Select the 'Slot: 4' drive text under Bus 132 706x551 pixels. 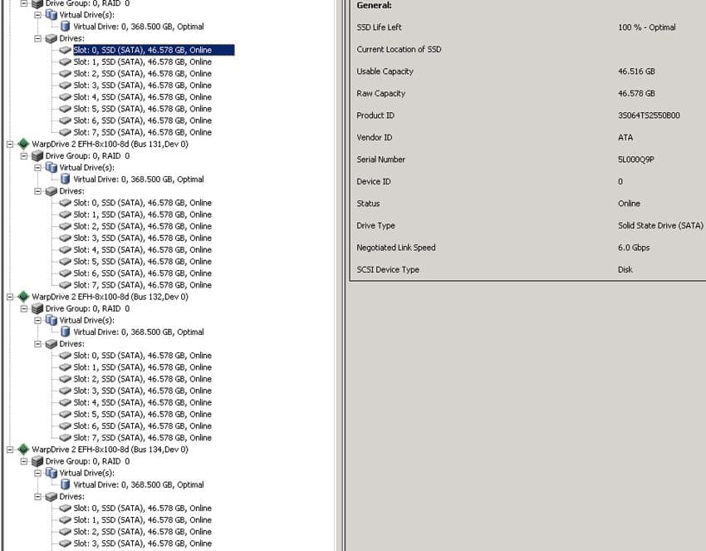[x=142, y=402]
